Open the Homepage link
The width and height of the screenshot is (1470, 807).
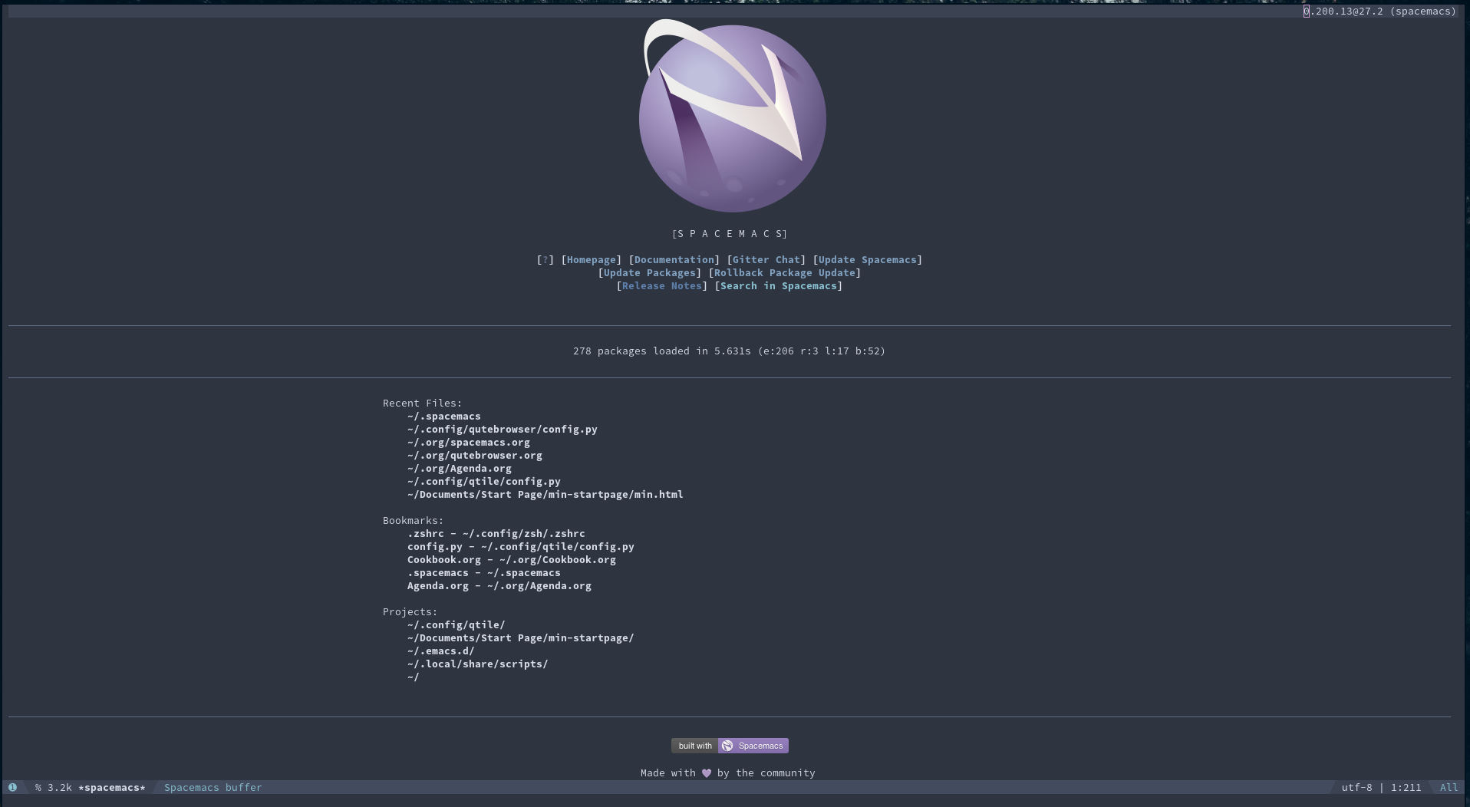tap(592, 260)
